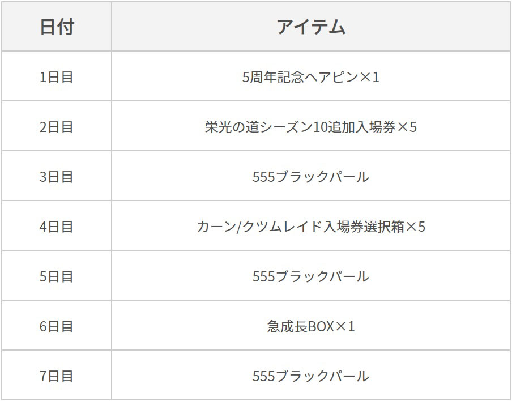Click 555ブラックパール in the 3日目 row
Screen dimensions: 512x401
pyautogui.click(x=310, y=177)
